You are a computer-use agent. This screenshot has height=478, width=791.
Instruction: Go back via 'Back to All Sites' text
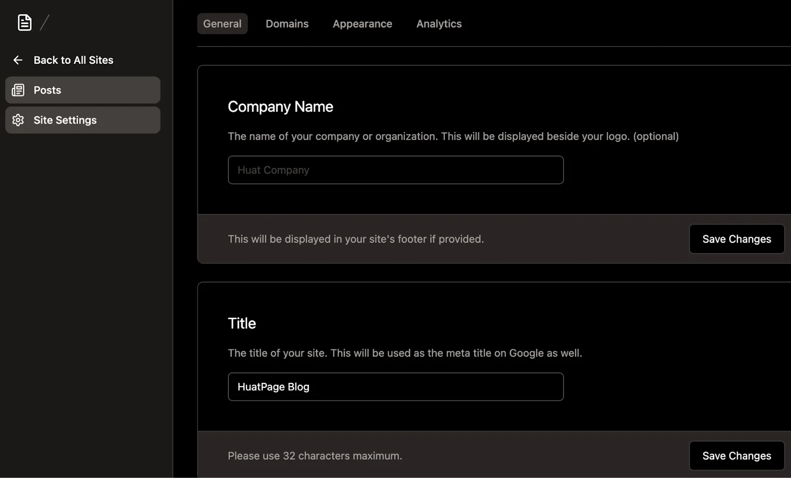coord(73,60)
